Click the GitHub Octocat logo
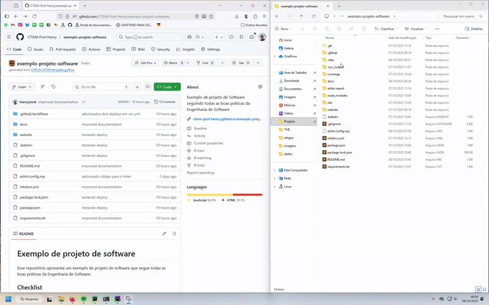This screenshot has width=489, height=305. point(20,37)
